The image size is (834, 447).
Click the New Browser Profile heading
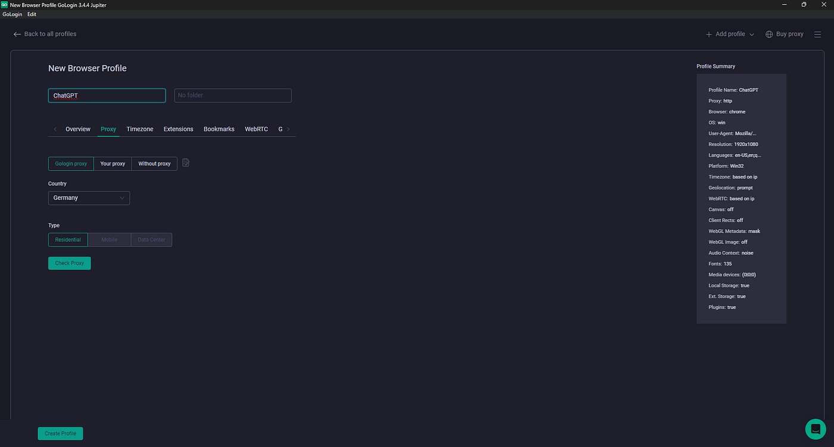pyautogui.click(x=88, y=68)
